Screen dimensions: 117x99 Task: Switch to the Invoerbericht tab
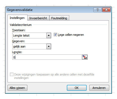click(x=38, y=18)
